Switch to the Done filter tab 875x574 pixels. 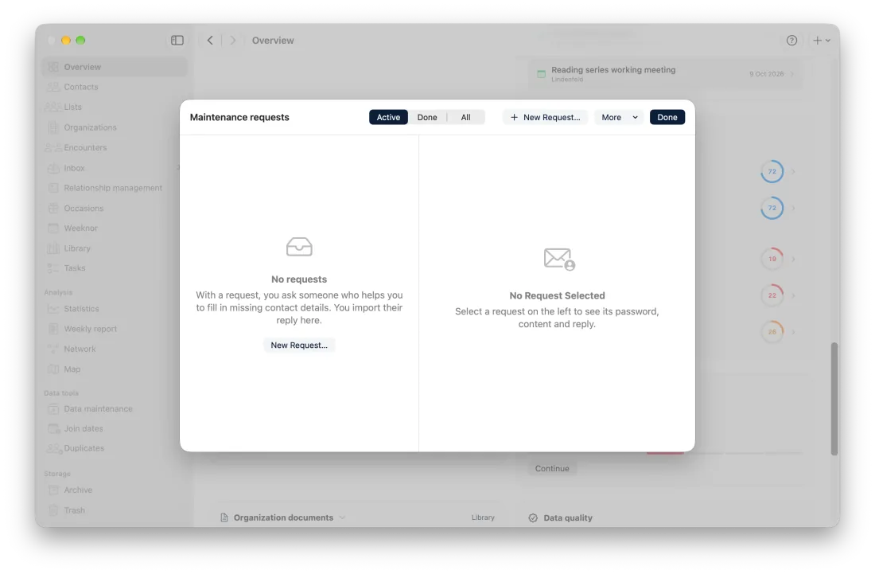click(427, 117)
